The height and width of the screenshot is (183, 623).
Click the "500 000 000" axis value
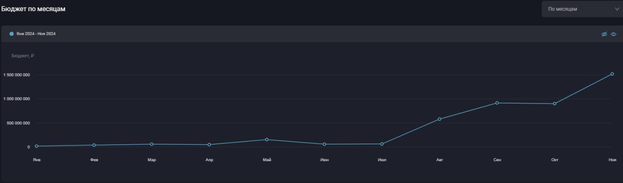(x=18, y=123)
